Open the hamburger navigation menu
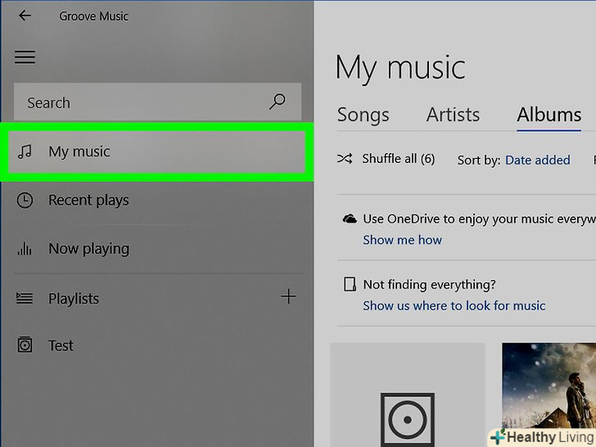The height and width of the screenshot is (447, 596). pyautogui.click(x=25, y=57)
